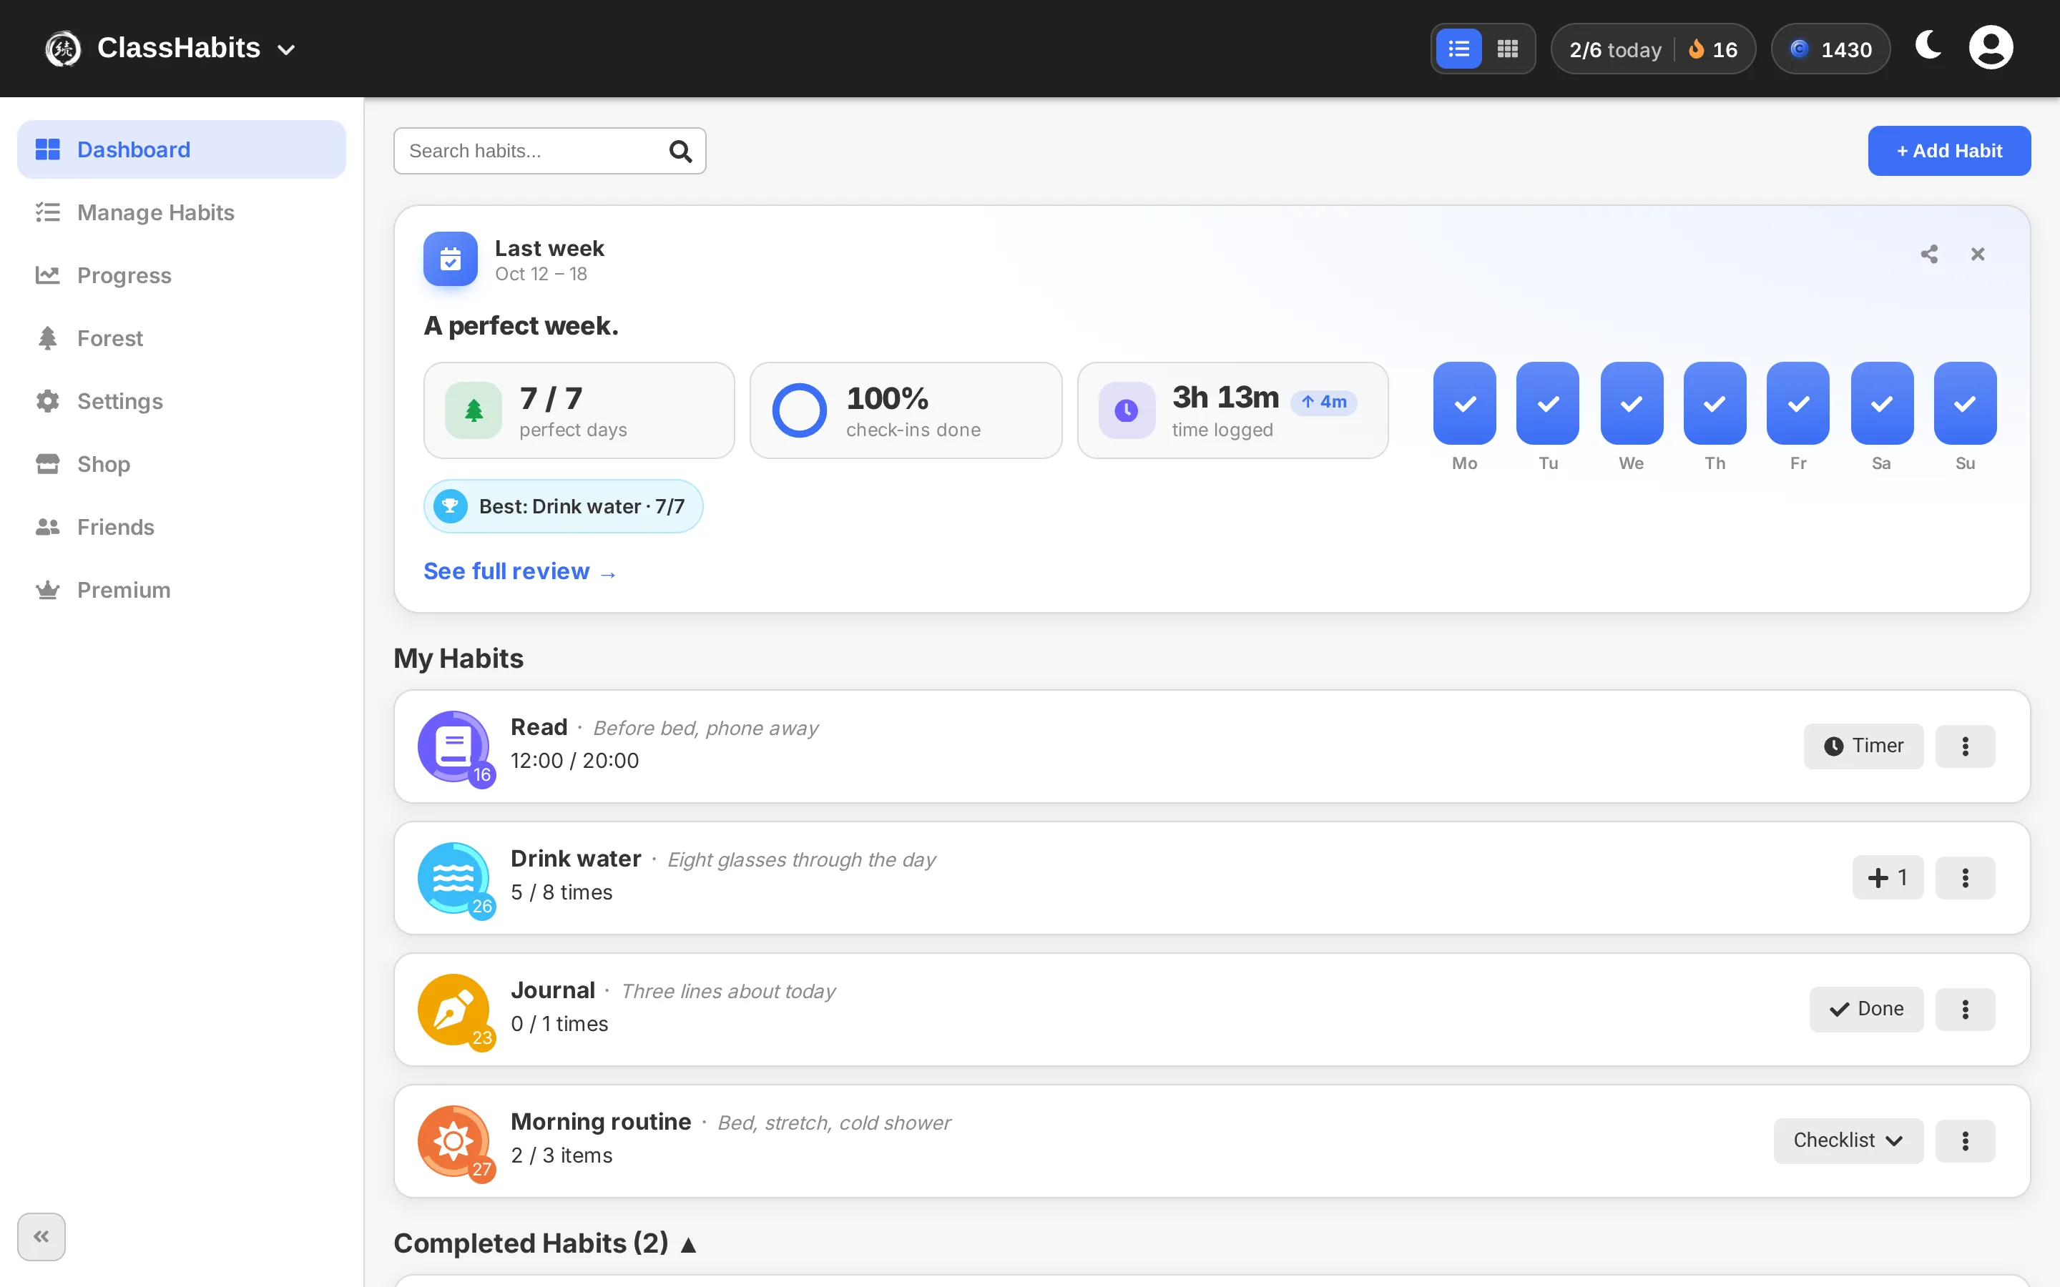Switch to list view layout
Screen dimensions: 2060x1287
click(x=1458, y=49)
